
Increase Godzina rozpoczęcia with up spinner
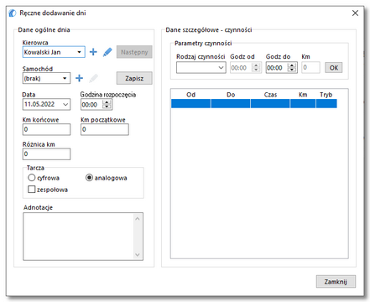(107, 102)
